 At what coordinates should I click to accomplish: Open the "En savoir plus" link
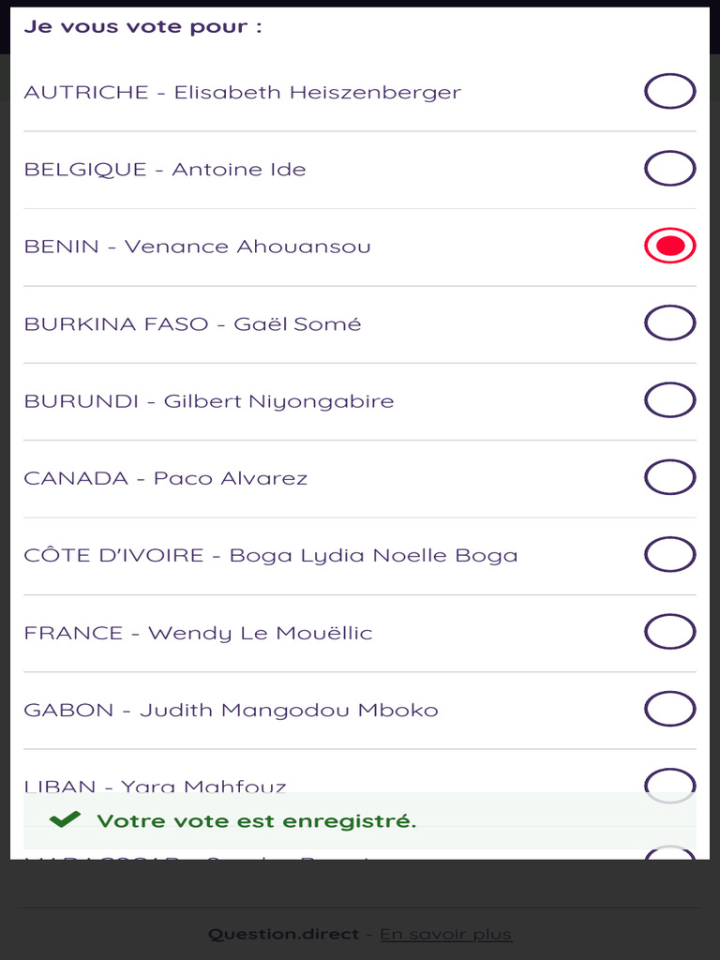click(x=445, y=934)
